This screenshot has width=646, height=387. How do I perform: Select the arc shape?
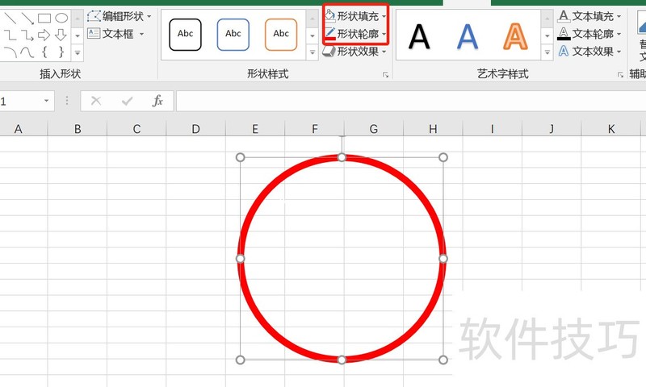10,52
